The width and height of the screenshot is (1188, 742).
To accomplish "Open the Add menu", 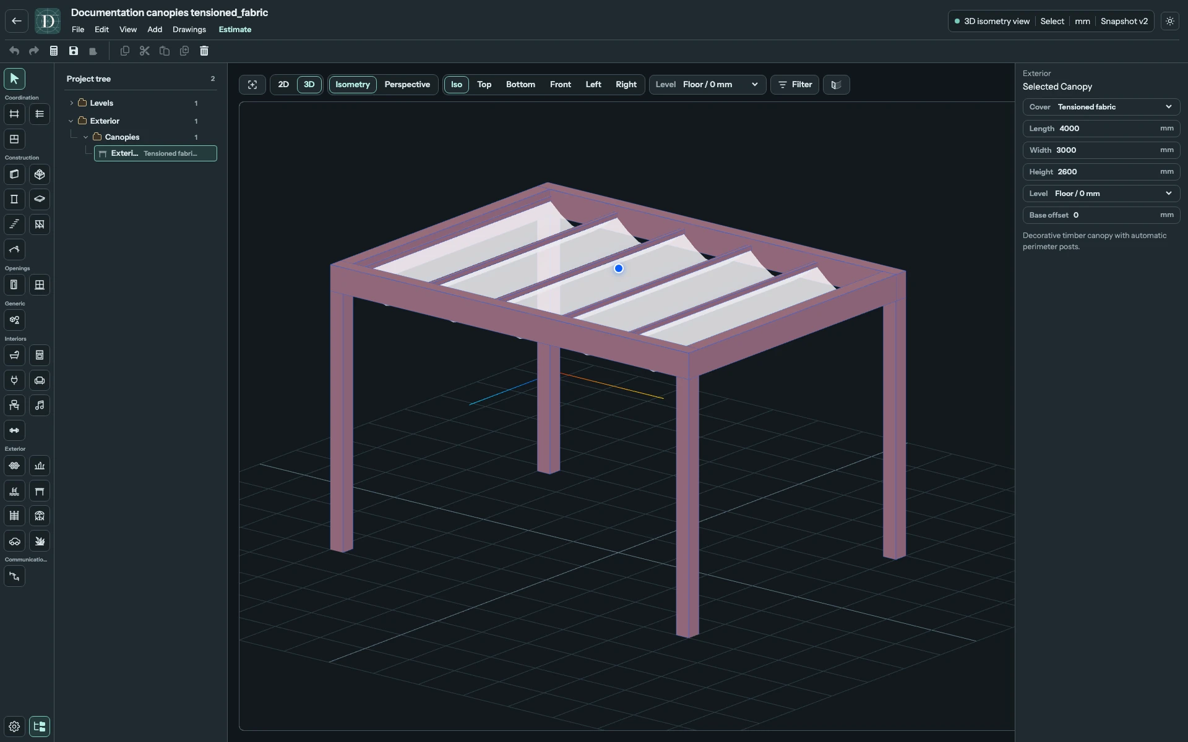I will (155, 30).
